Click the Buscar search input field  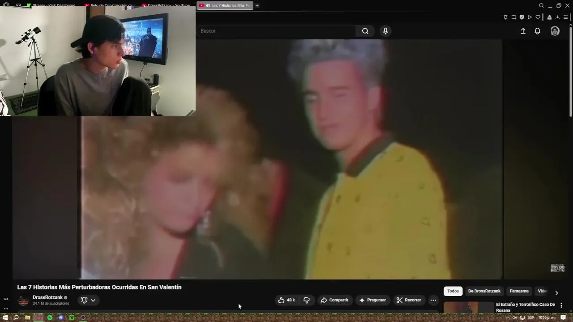276,31
